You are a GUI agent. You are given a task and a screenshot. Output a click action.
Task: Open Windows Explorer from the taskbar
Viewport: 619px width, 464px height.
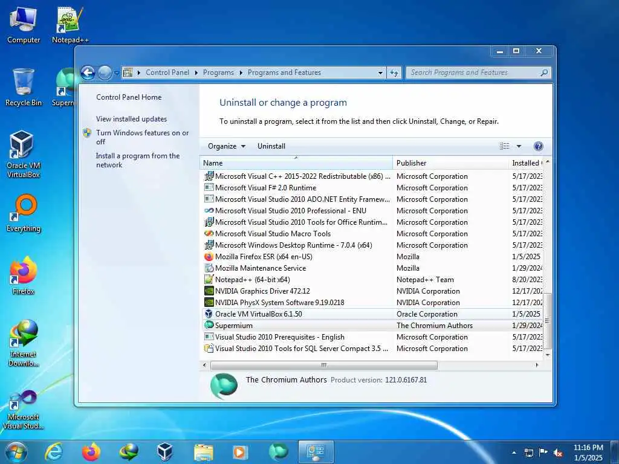203,452
